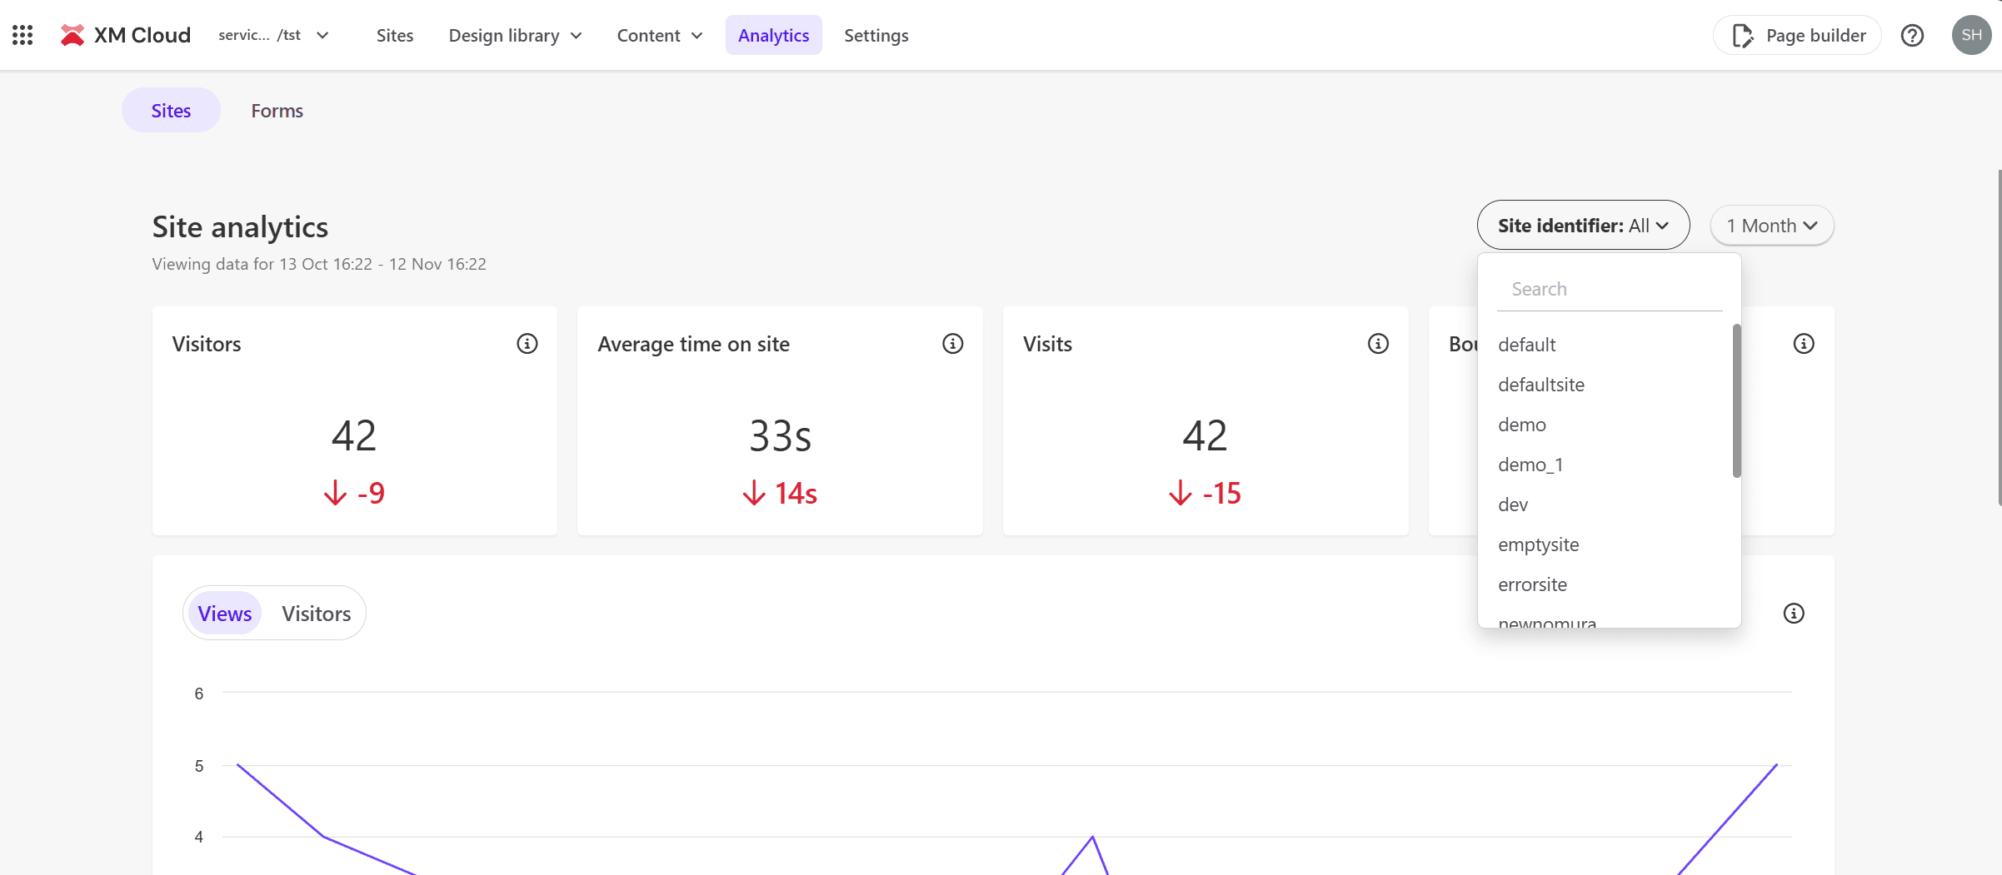Click the XM Cloud logo
The width and height of the screenshot is (2002, 875).
(126, 35)
